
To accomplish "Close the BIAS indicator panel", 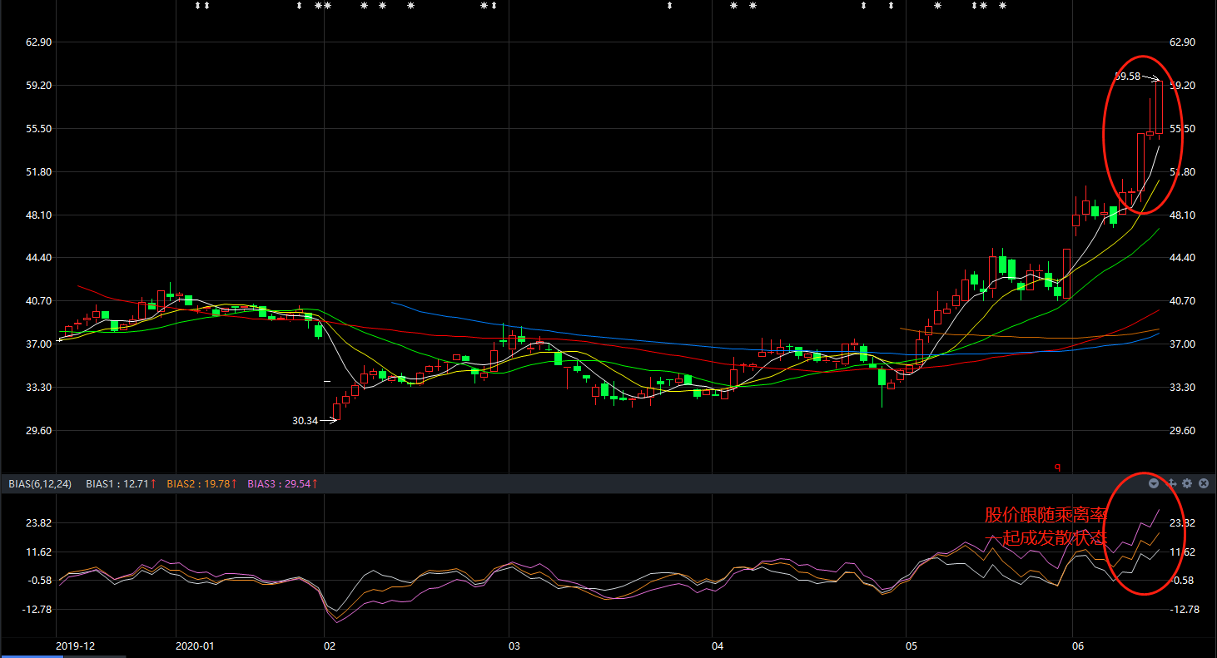I will [x=1204, y=483].
